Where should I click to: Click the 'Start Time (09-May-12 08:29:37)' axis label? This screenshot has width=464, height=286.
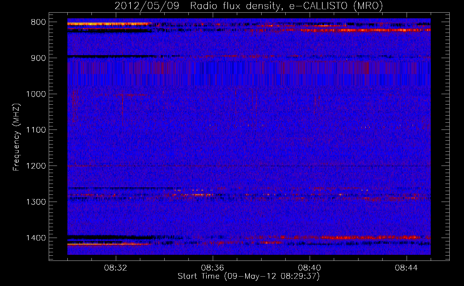coord(249,276)
